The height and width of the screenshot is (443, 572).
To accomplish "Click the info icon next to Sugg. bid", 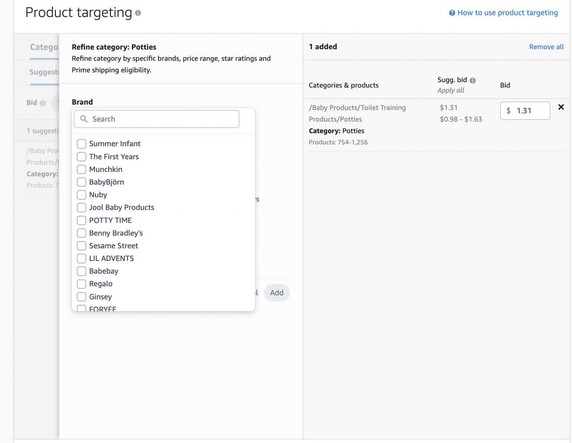I will pyautogui.click(x=472, y=80).
